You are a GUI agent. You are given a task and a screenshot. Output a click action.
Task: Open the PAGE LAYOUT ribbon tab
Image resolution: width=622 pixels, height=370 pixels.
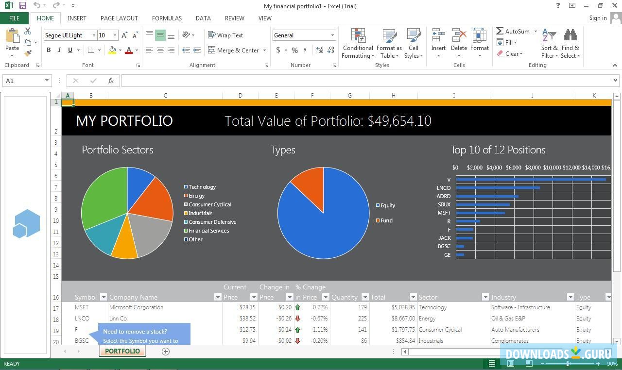[x=119, y=18]
